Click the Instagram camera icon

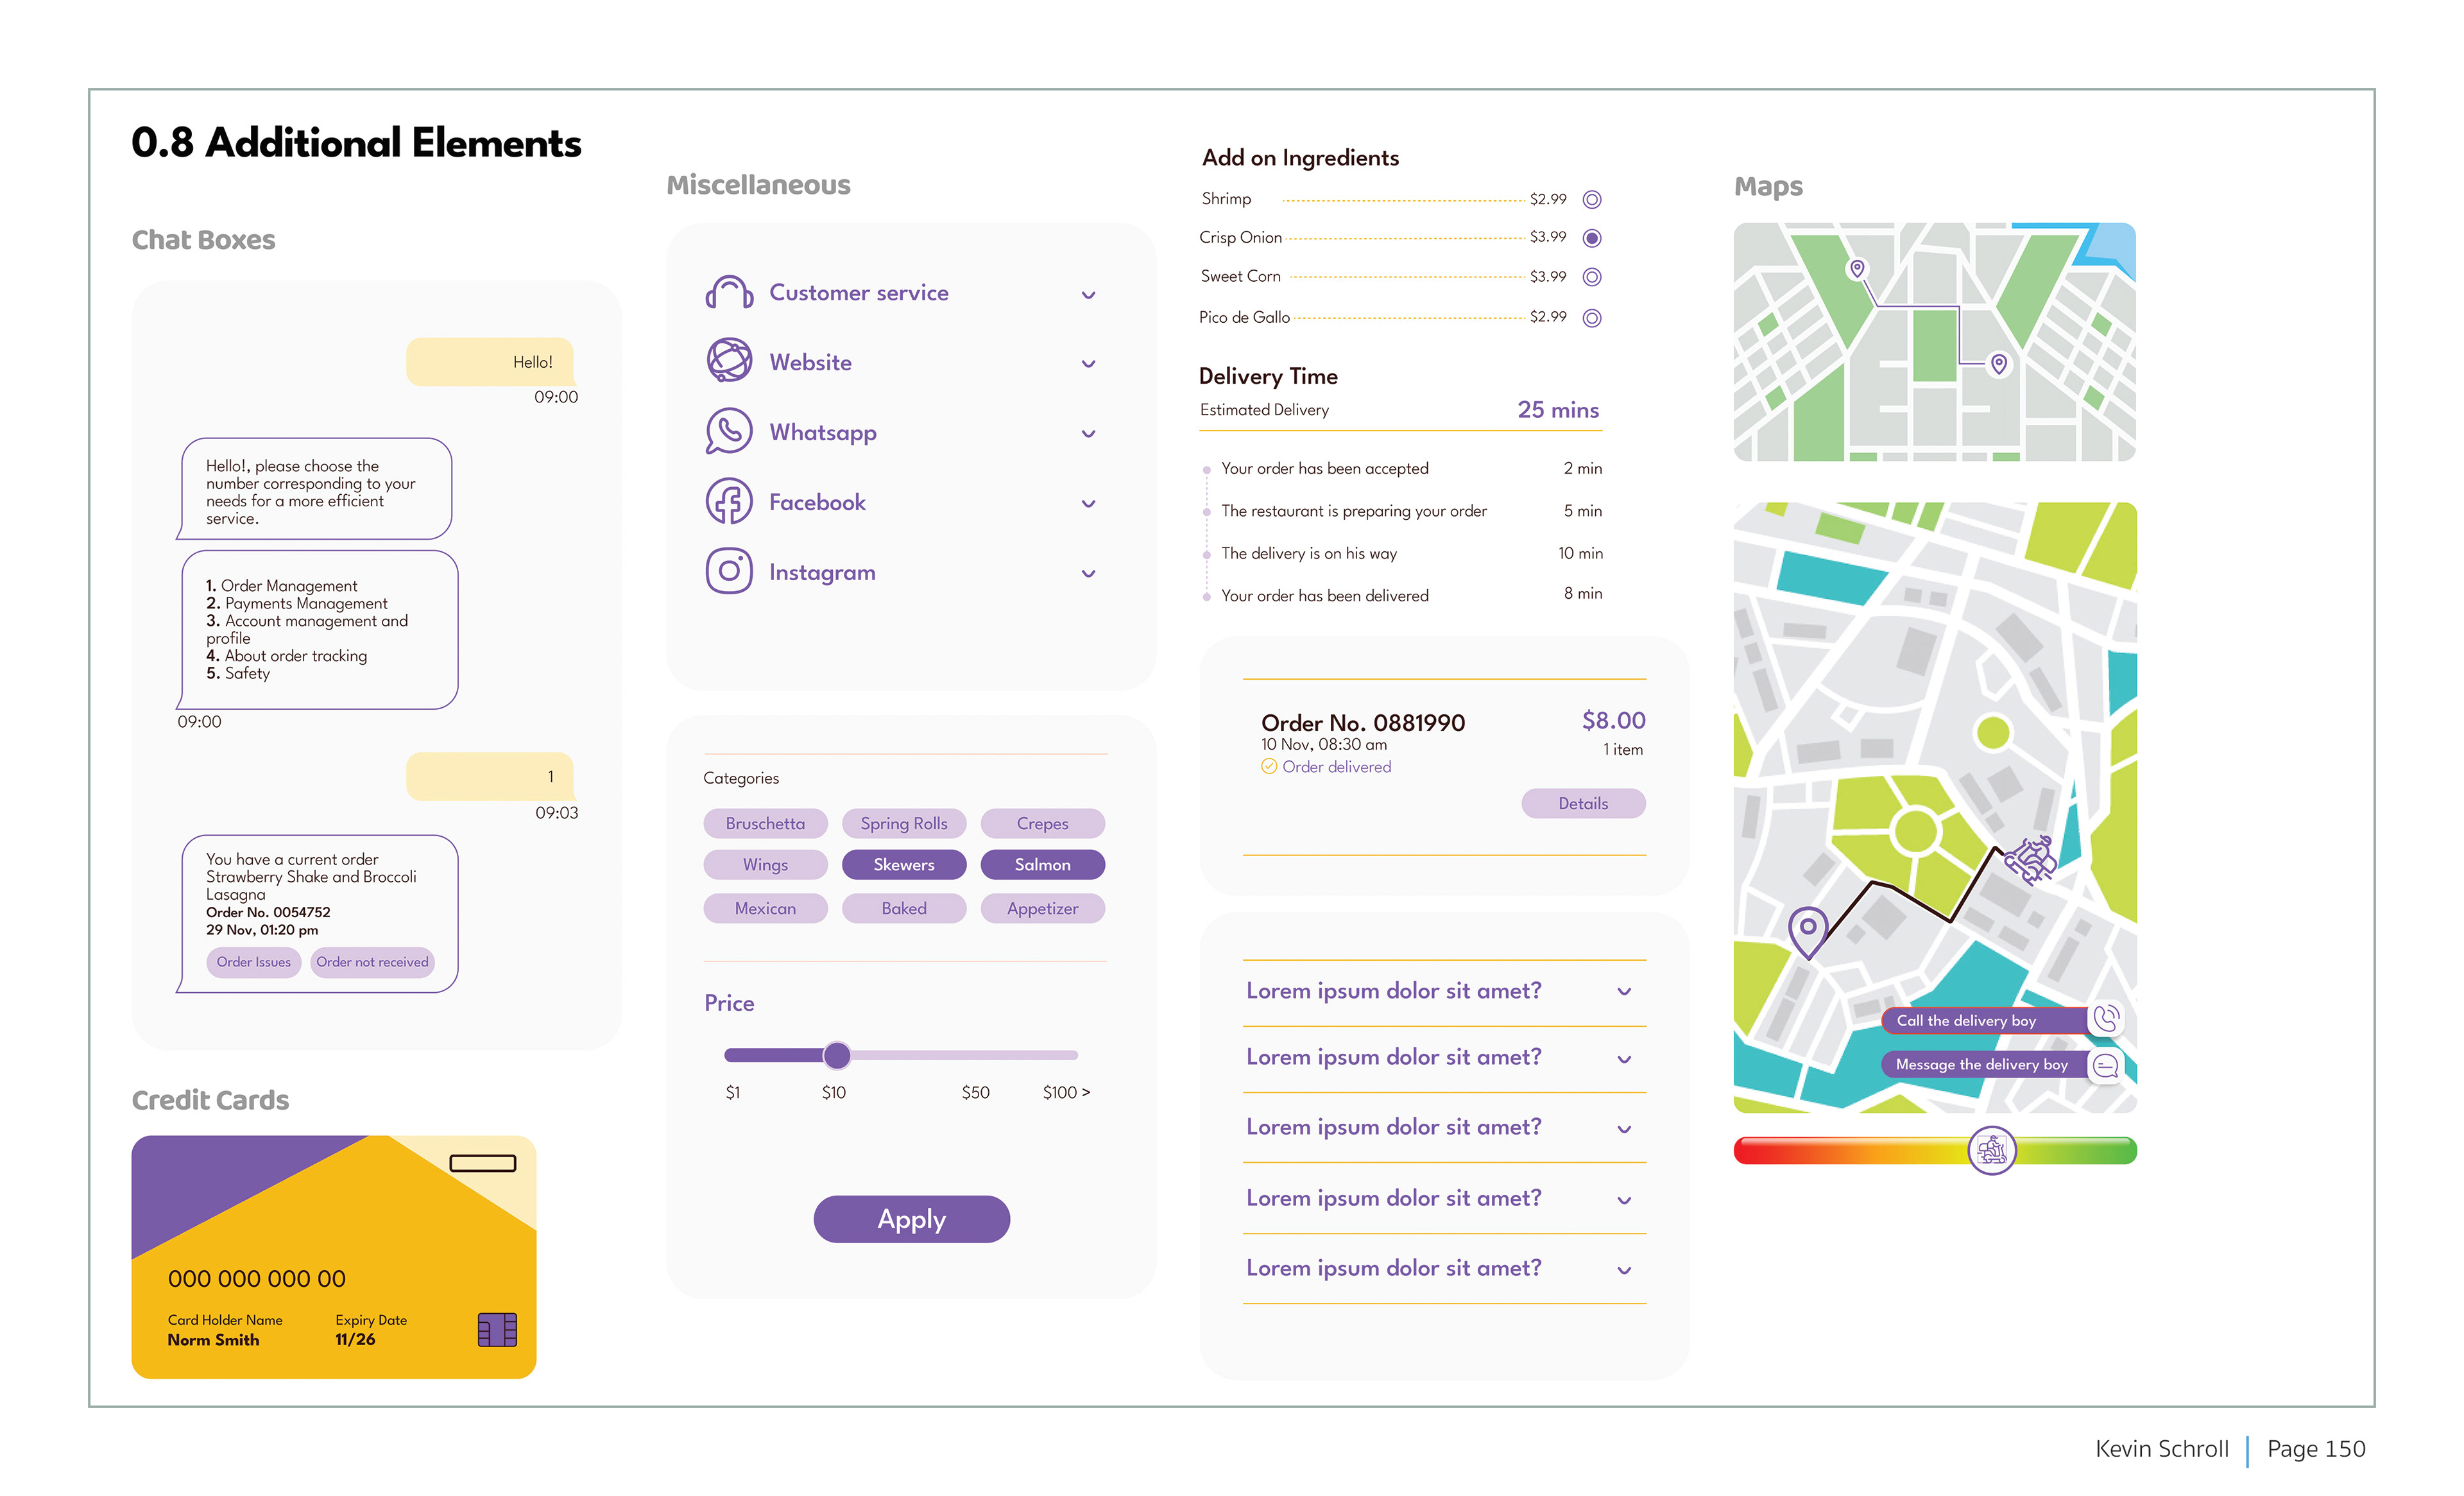[729, 571]
